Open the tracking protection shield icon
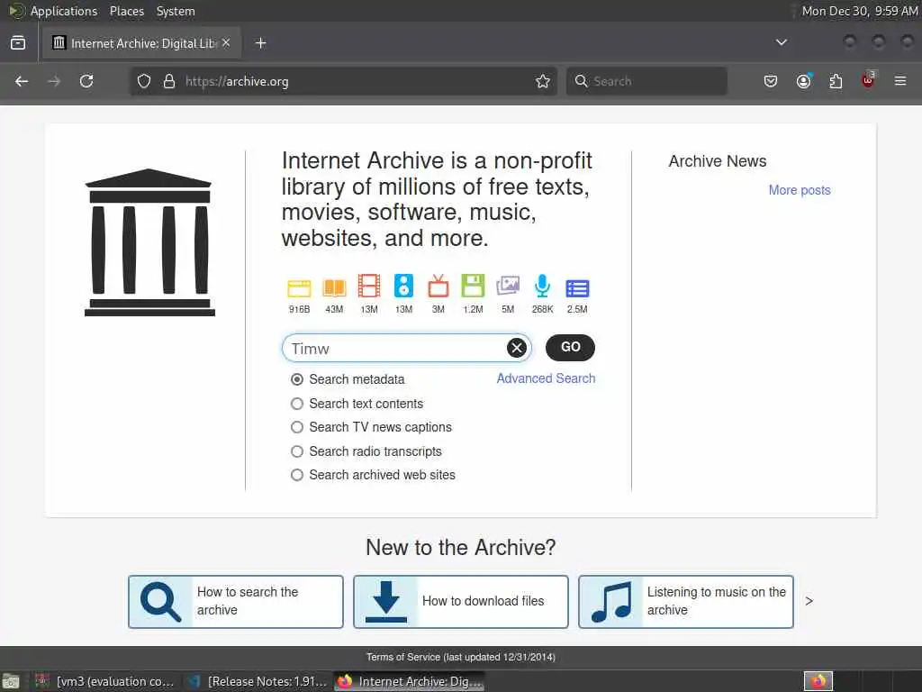Screen dimensions: 922x692 [144, 81]
